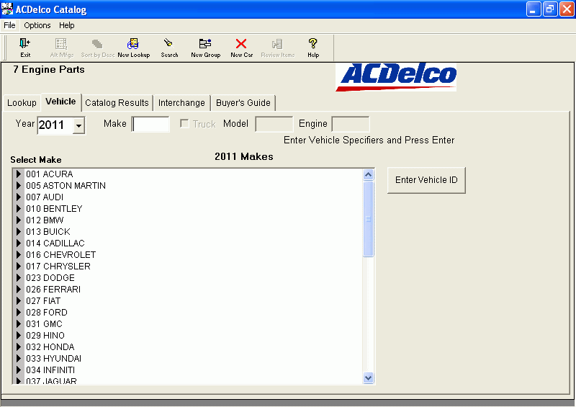
Task: Open the Search tool in toolbar
Action: (x=169, y=45)
